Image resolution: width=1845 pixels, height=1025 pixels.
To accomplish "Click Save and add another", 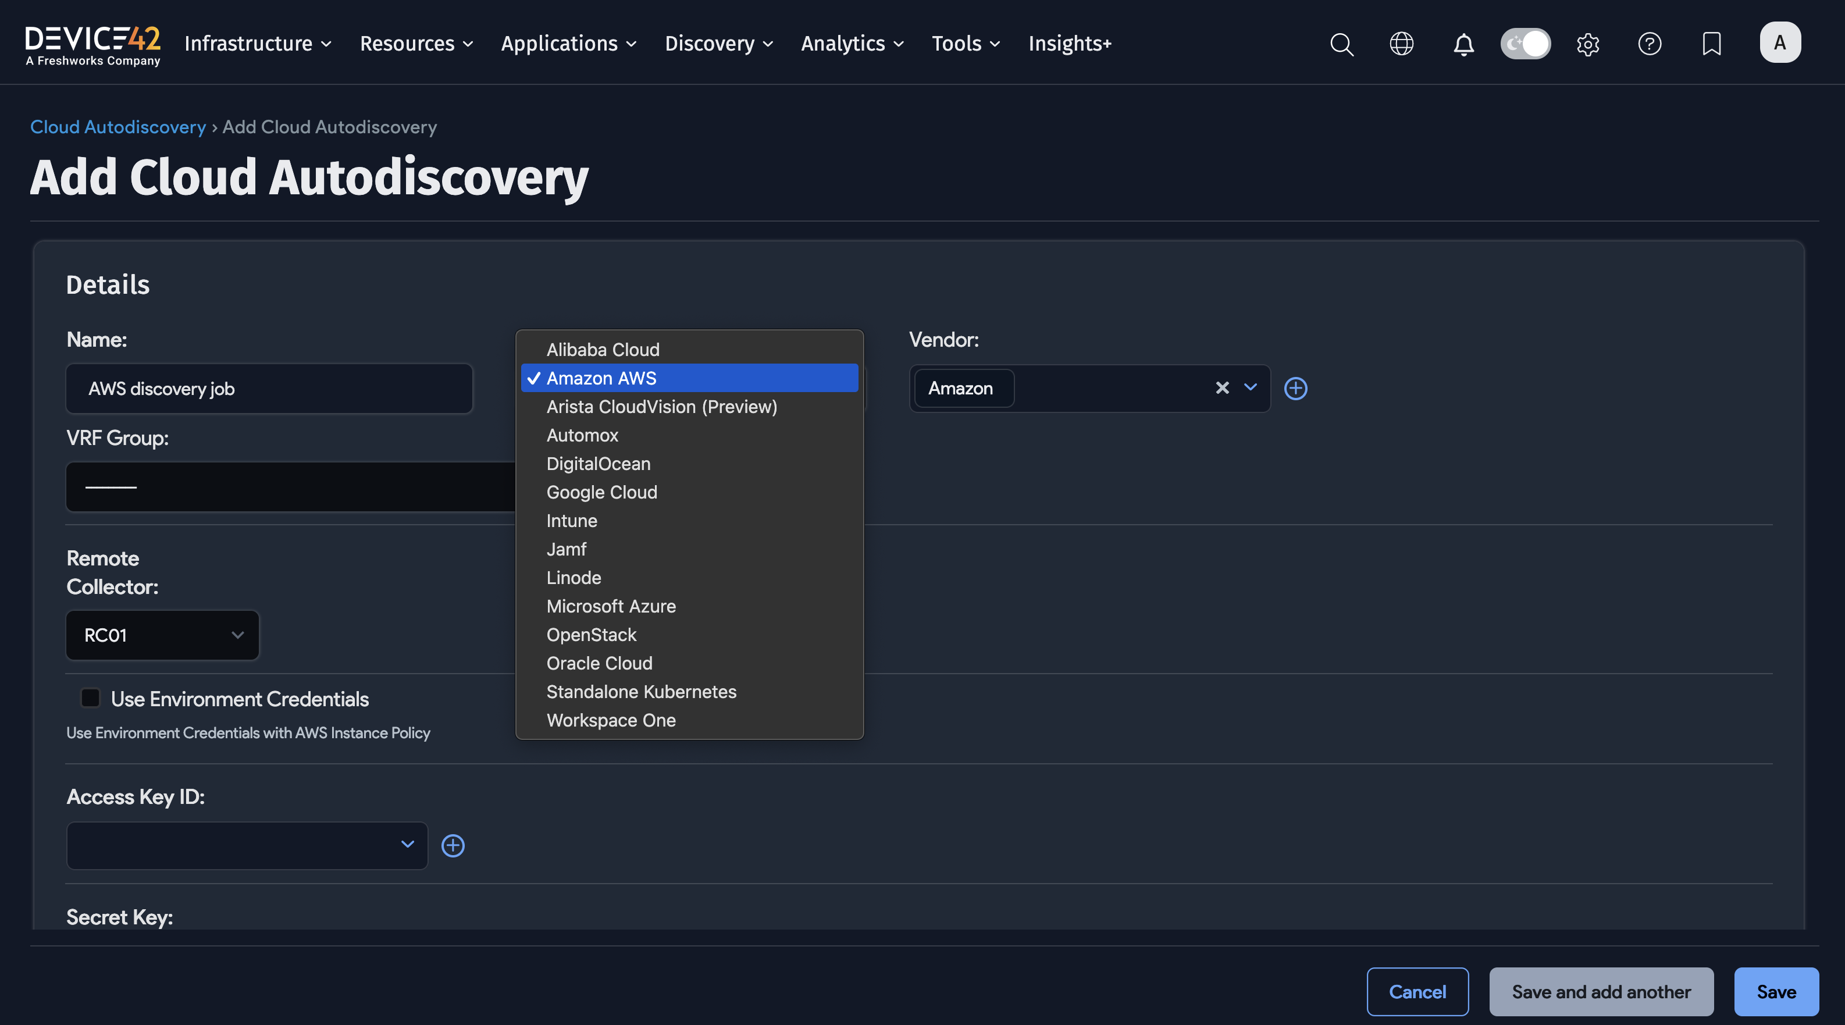I will tap(1601, 992).
